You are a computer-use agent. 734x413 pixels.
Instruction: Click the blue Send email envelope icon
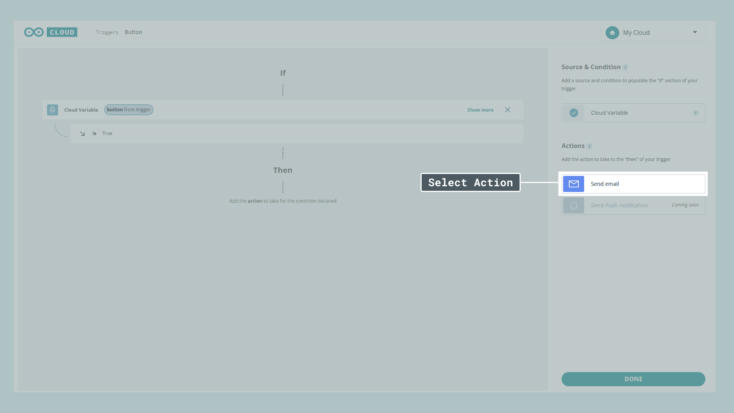[x=573, y=184]
